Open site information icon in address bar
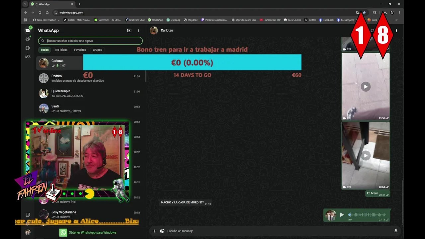Screen dimensions: 425x239 [x=55, y=13]
